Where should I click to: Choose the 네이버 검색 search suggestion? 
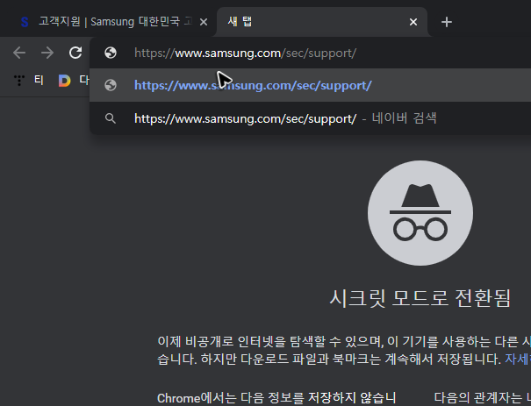[310, 118]
